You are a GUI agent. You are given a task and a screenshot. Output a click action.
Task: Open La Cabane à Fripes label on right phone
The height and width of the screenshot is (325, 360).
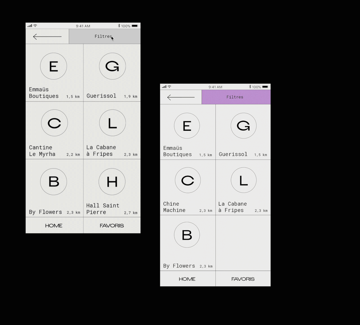pos(232,207)
